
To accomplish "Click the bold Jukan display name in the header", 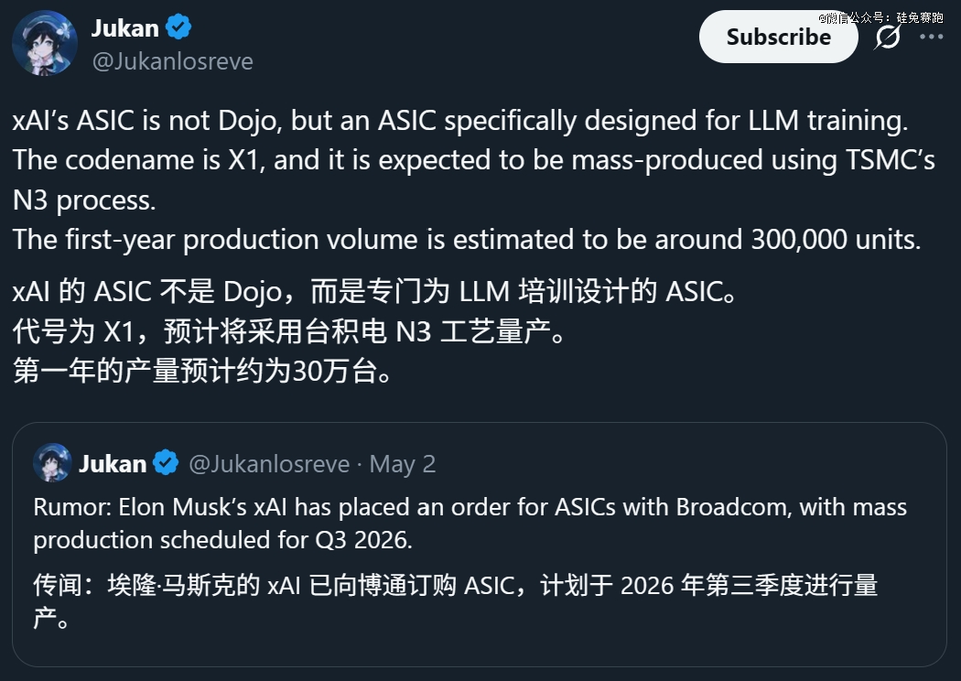I will pos(124,27).
